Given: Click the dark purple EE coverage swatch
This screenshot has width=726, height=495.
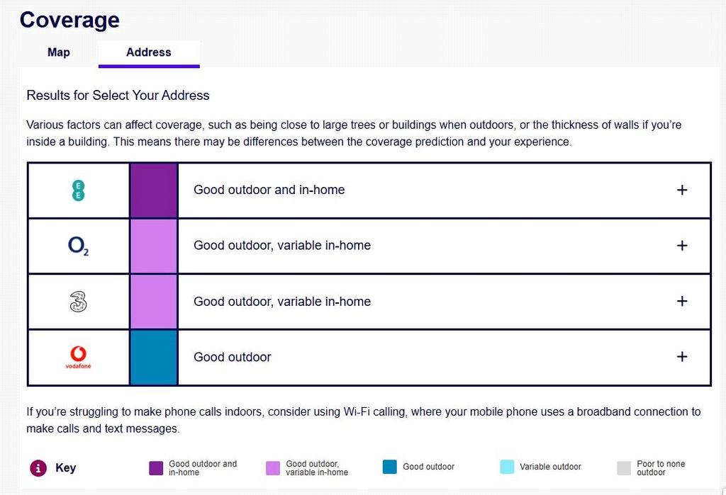Looking at the screenshot, I should [154, 190].
